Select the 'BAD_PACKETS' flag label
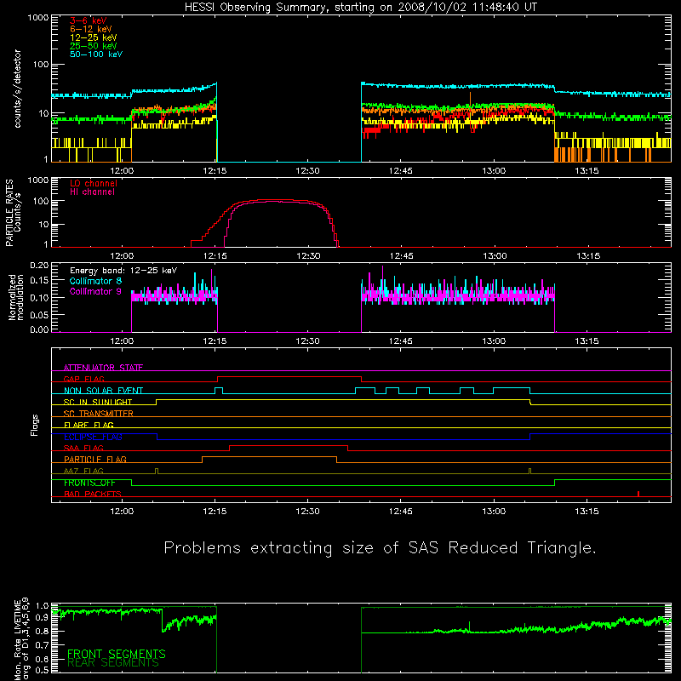 (x=93, y=494)
